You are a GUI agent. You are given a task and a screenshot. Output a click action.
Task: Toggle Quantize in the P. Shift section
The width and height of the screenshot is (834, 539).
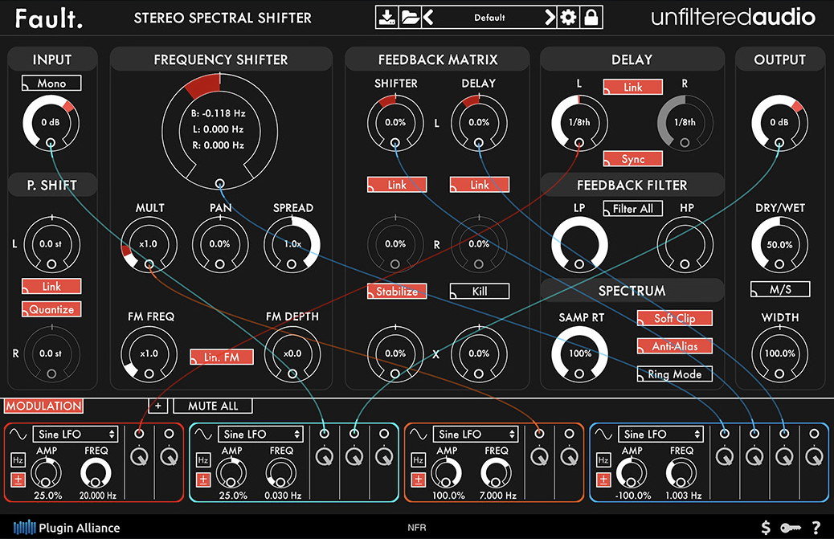pyautogui.click(x=51, y=309)
